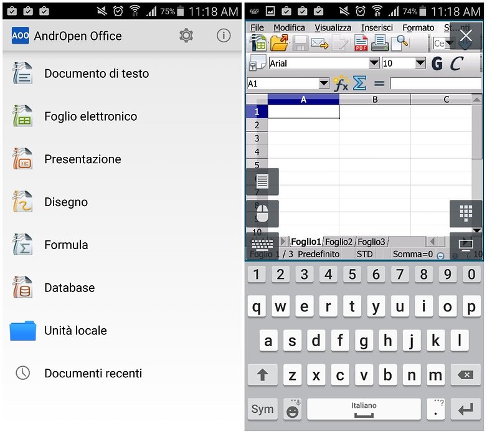Tap the emoji voice input key
The image size is (487, 434).
pyautogui.click(x=293, y=409)
